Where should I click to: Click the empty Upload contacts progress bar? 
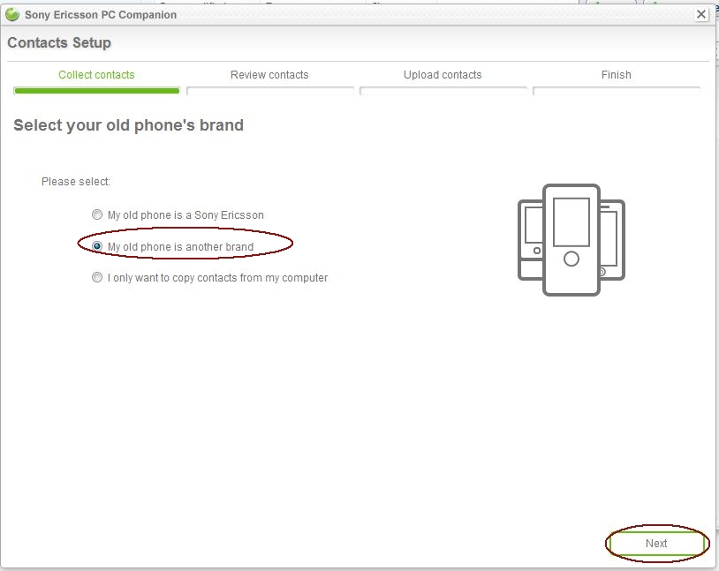click(443, 91)
